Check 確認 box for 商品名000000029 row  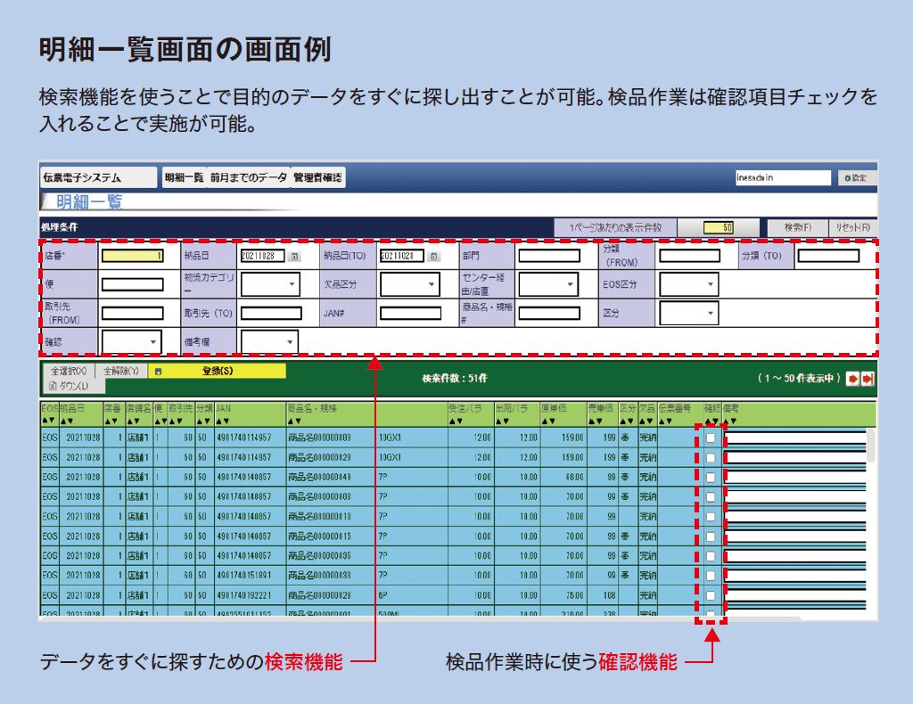coord(711,458)
